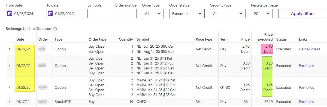
Task: Click into the Symbols input field
Action: click(98, 14)
